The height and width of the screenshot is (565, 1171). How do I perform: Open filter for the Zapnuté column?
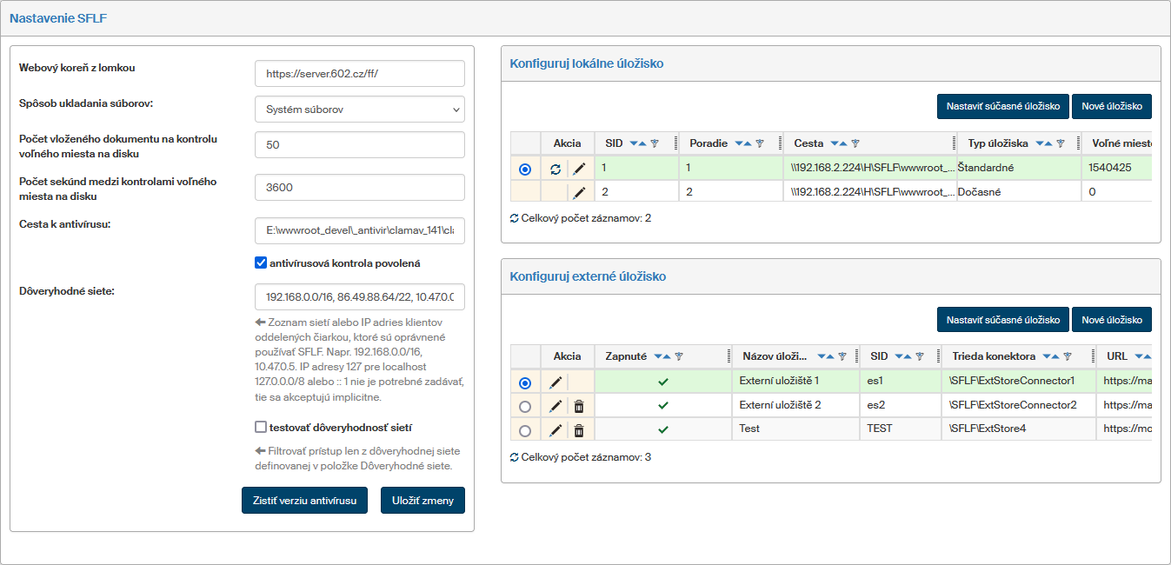coord(679,356)
